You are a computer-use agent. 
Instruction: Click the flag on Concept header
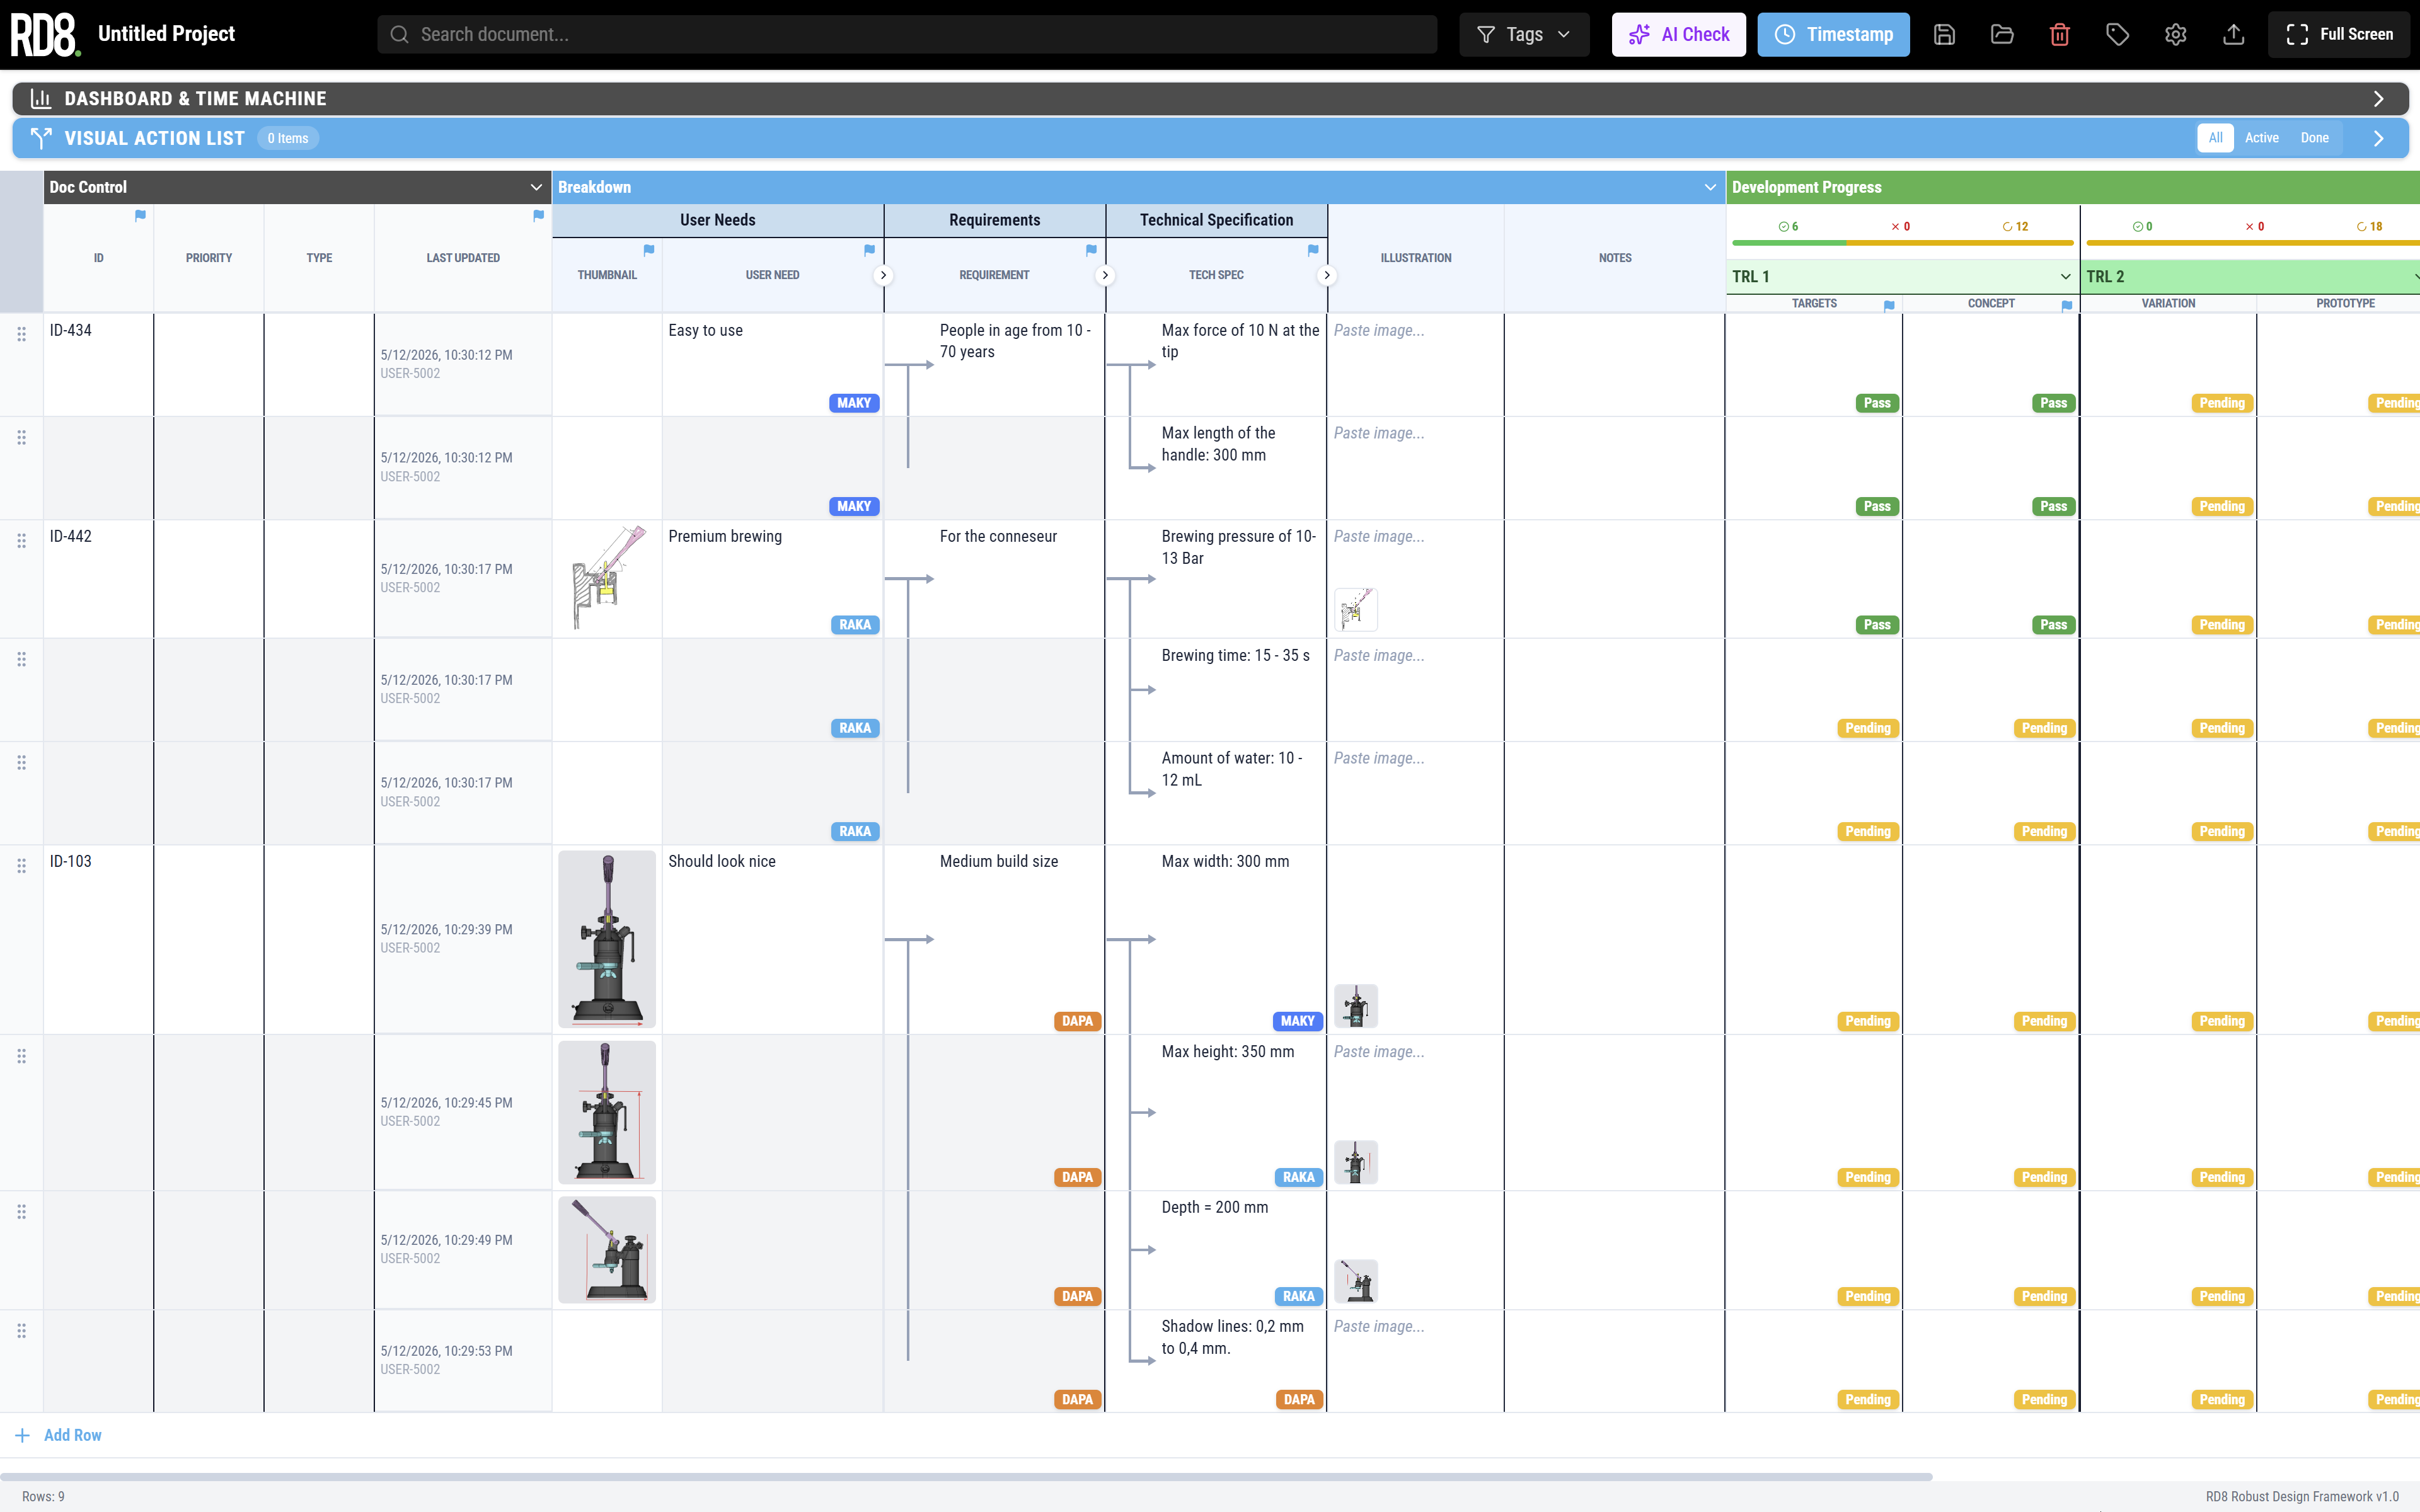coord(2067,306)
